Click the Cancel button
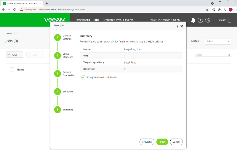Image resolution: width=237 pixels, height=151 pixels. (176, 142)
